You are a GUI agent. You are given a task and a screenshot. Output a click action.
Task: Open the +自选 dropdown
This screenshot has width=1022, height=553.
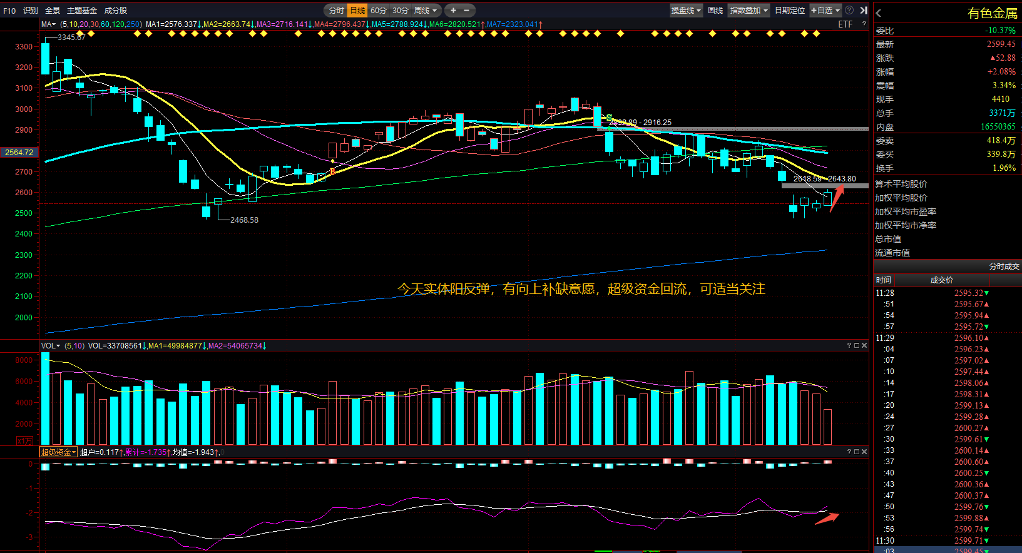click(825, 11)
